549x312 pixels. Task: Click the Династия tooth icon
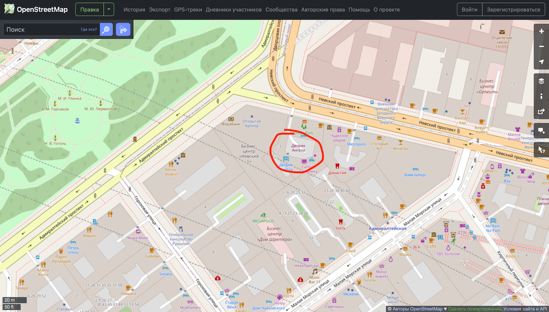click(337, 167)
